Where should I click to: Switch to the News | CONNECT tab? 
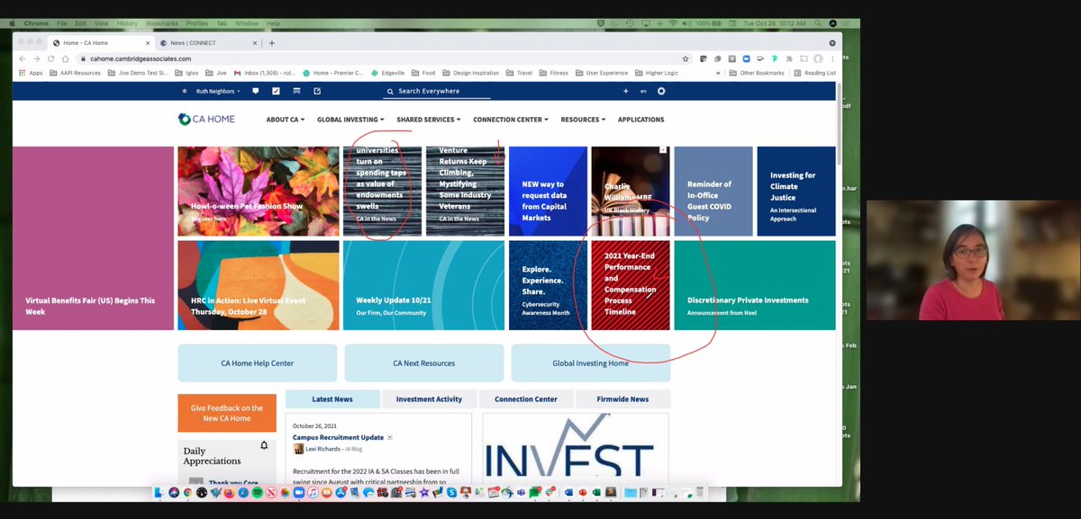click(x=207, y=42)
